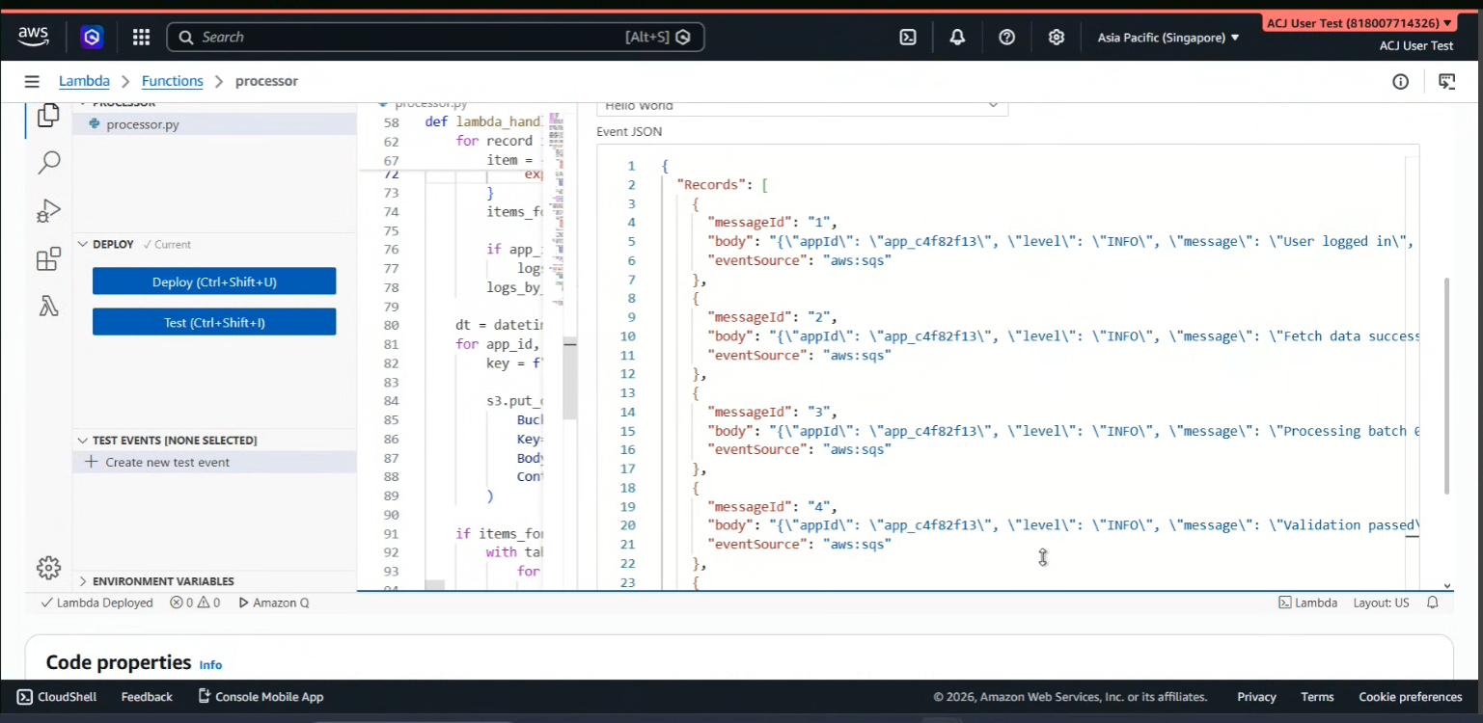Open Amazon Q in status bar

coord(273,602)
